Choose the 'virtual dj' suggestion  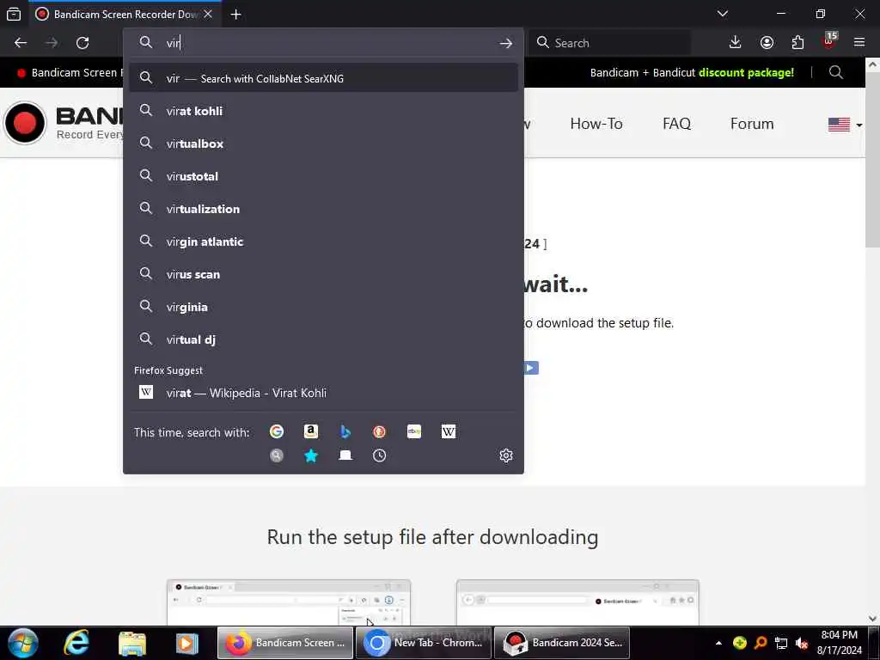pyautogui.click(x=323, y=339)
